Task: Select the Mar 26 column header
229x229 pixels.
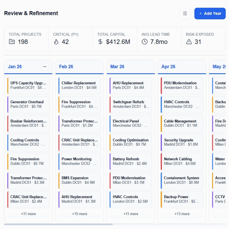Action: pyautogui.click(x=117, y=67)
